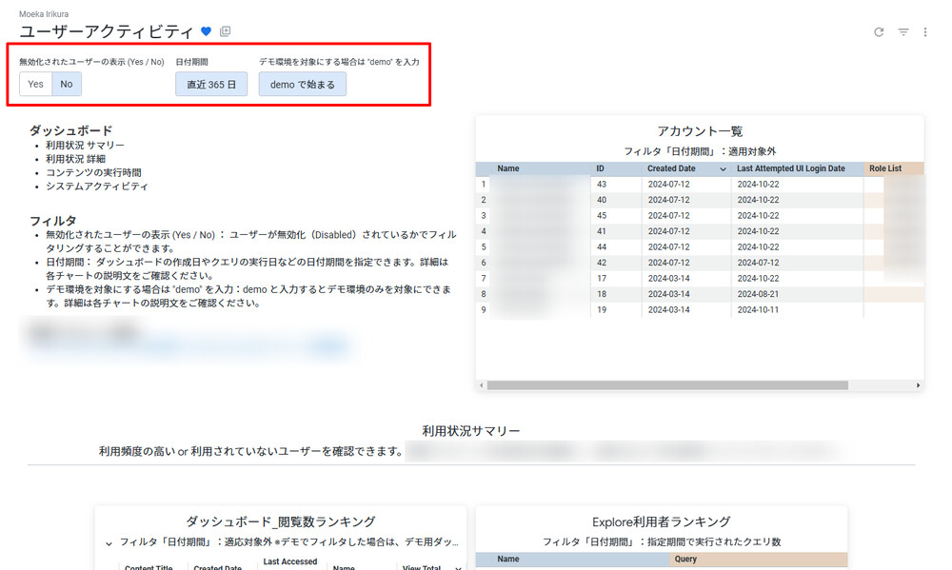Click the add-to-board icon beside the title
952x570 pixels.
pos(226,31)
